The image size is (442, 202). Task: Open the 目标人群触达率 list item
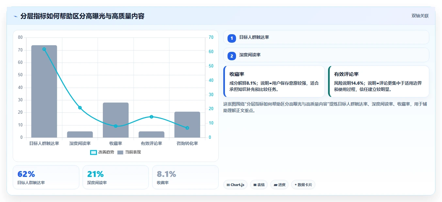coord(326,37)
